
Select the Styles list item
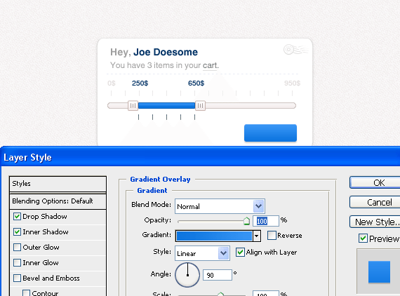(x=58, y=184)
